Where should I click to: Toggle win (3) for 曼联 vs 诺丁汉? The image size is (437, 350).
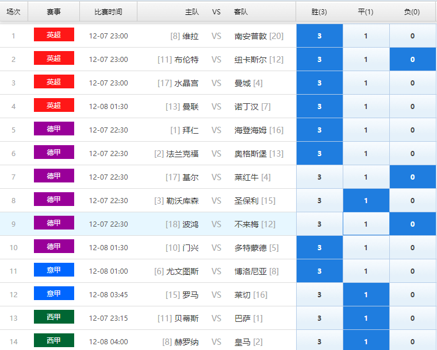point(319,106)
